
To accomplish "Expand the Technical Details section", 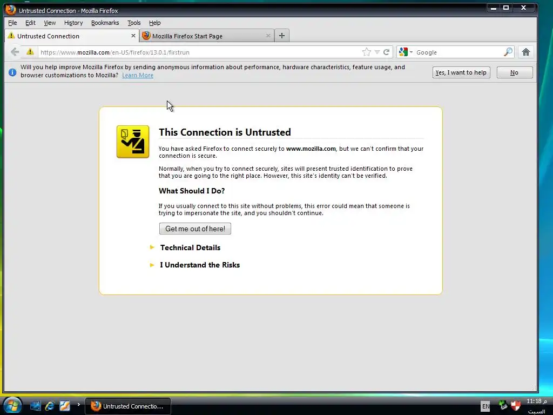I will point(190,247).
